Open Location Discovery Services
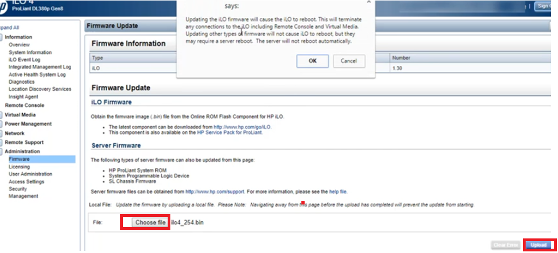558x253 pixels. click(40, 89)
